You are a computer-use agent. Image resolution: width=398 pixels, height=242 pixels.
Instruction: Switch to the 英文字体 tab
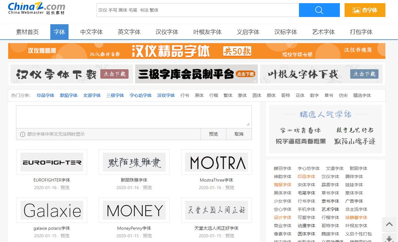129,32
